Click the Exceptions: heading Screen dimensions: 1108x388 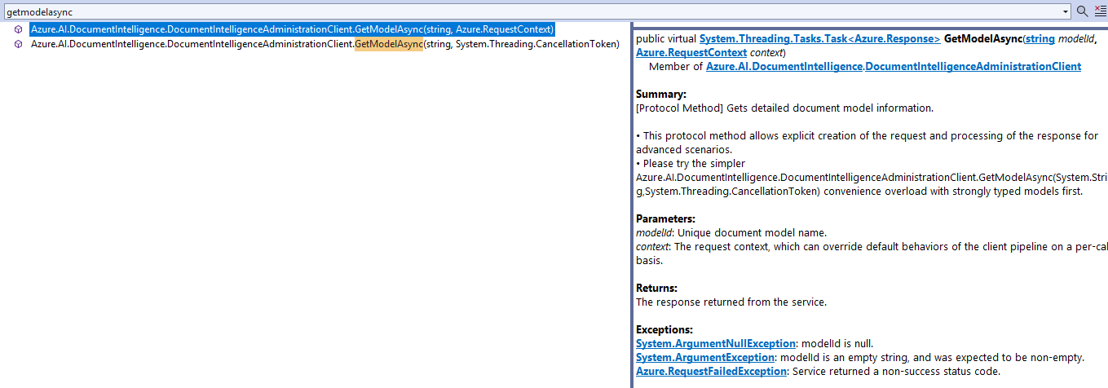(664, 329)
